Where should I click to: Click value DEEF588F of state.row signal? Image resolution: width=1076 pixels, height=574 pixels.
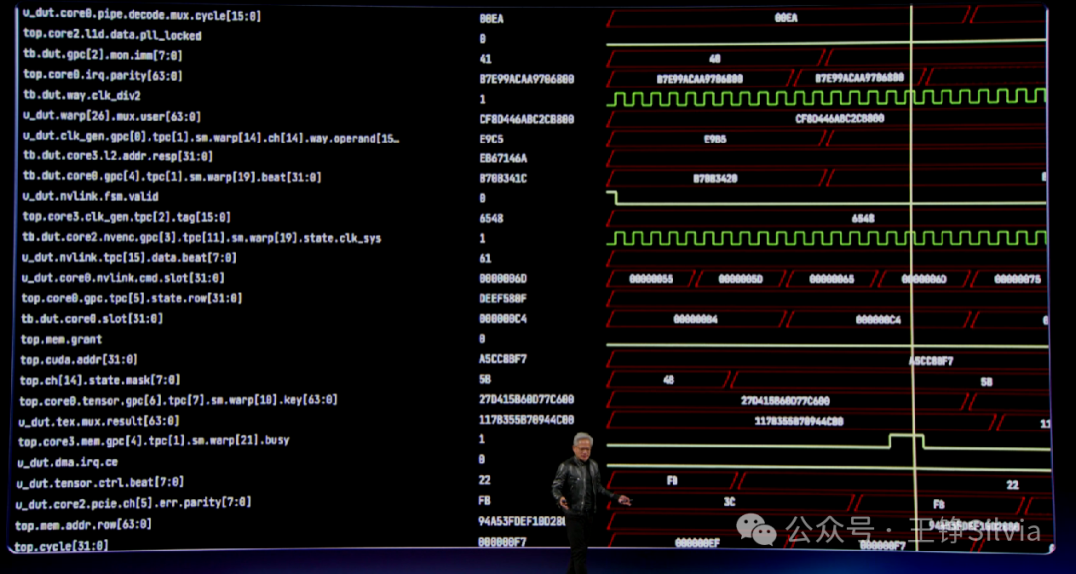click(503, 299)
